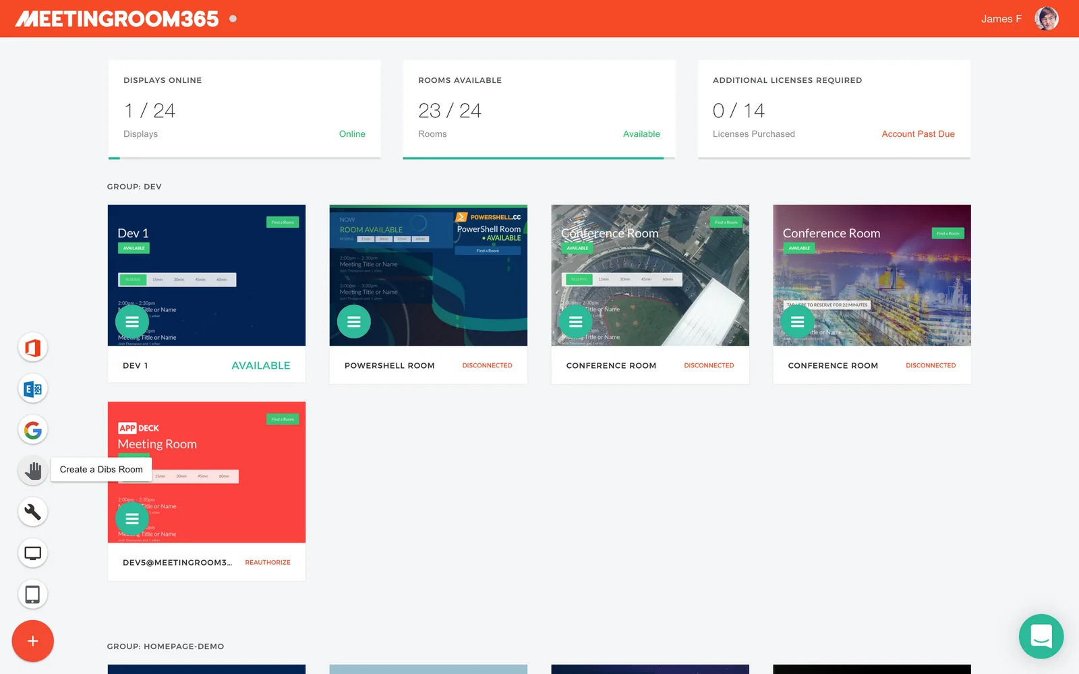The width and height of the screenshot is (1079, 674).
Task: Open the tablet device icon
Action: (x=32, y=594)
